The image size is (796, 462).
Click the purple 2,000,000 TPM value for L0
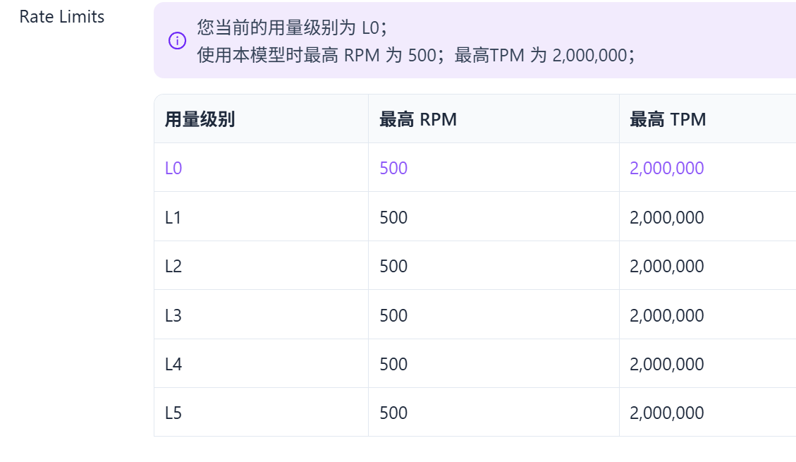pyautogui.click(x=666, y=168)
